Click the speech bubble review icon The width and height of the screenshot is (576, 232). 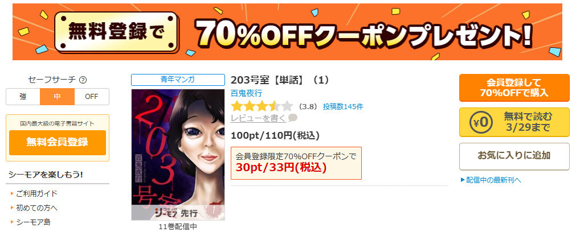pyautogui.click(x=293, y=118)
